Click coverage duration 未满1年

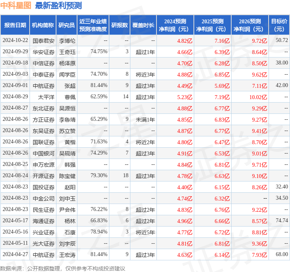145,120
